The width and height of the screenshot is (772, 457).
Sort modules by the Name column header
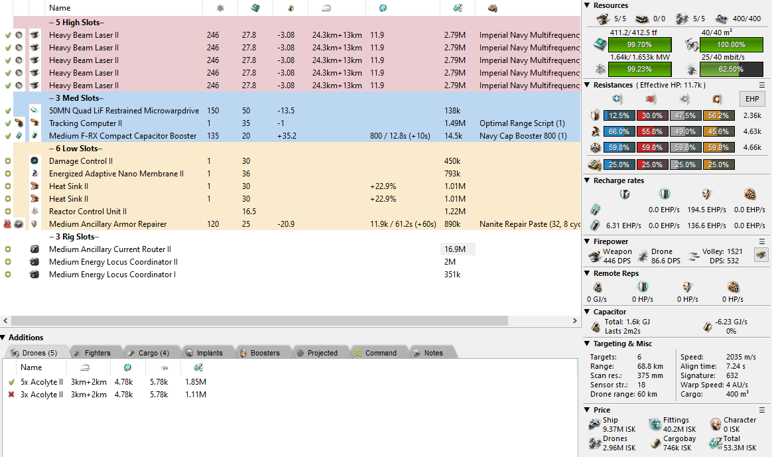[x=60, y=8]
